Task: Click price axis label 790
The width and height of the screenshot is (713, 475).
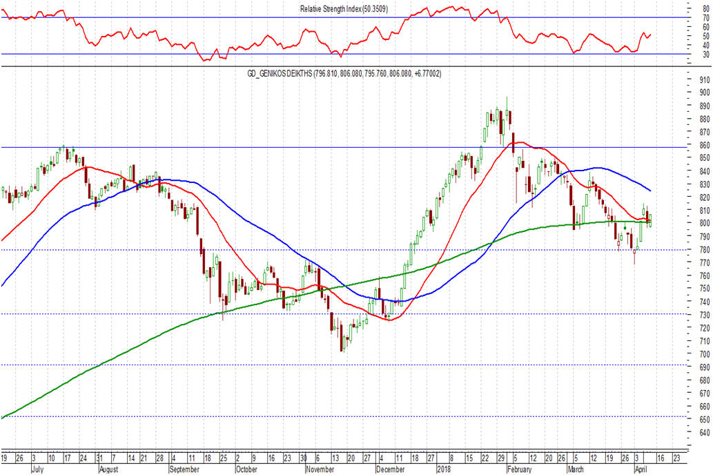Action: 704,237
